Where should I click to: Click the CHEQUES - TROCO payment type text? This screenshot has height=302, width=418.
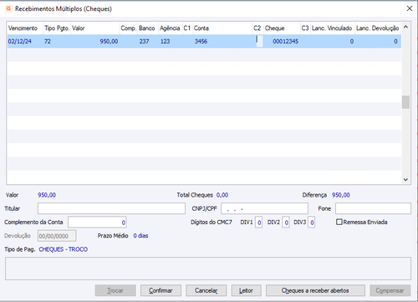(63, 249)
